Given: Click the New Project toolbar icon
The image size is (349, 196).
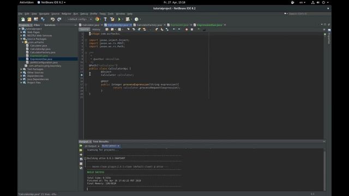Looking at the screenshot, I should click(29, 20).
